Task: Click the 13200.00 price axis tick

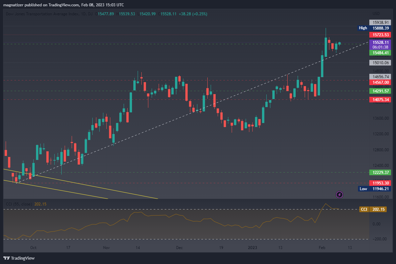Action: click(381, 134)
